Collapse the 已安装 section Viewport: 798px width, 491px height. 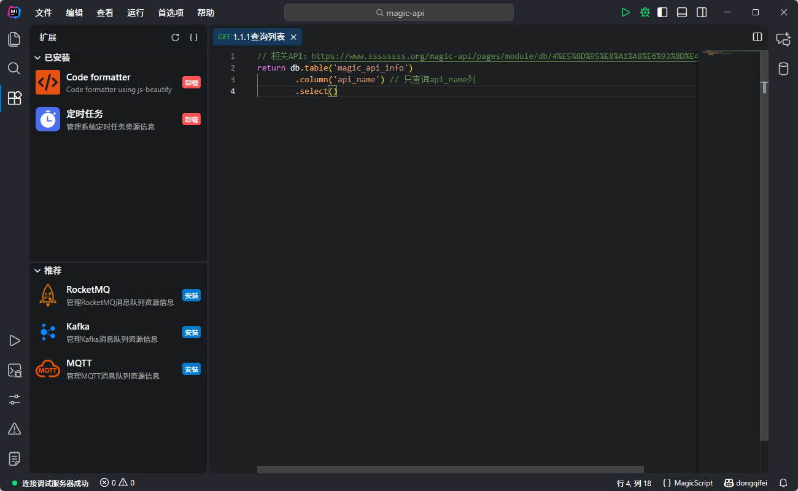tap(52, 58)
